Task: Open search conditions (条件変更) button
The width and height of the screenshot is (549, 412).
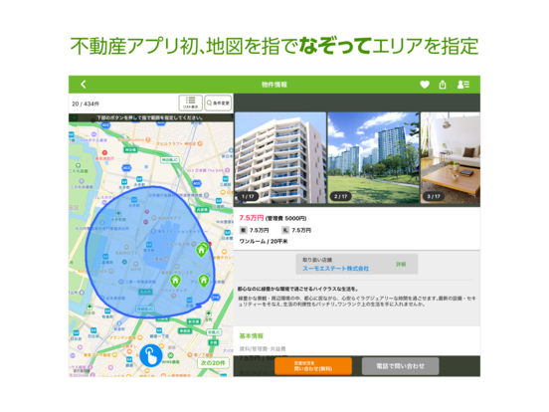Action: tap(218, 103)
